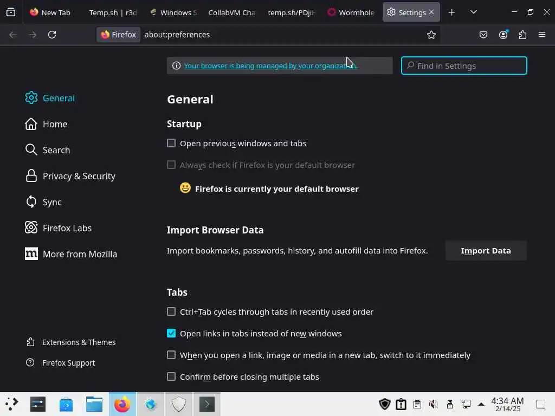Open the Firefox account icon
The width and height of the screenshot is (555, 416).
coord(503,35)
